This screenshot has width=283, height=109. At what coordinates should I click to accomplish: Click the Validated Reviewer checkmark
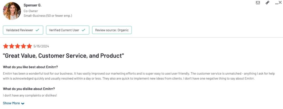37,30
